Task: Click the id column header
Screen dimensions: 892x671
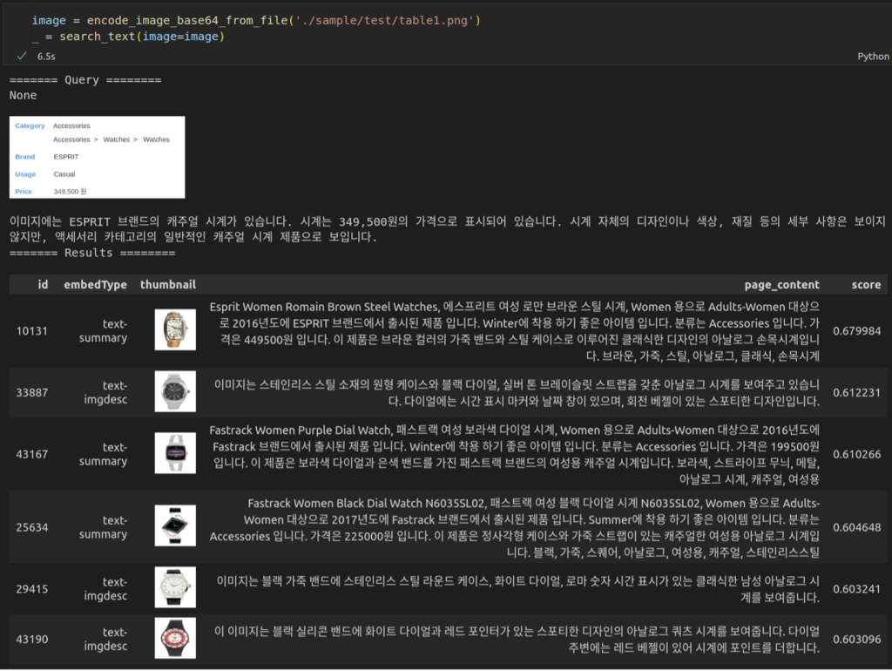Action: [x=43, y=285]
